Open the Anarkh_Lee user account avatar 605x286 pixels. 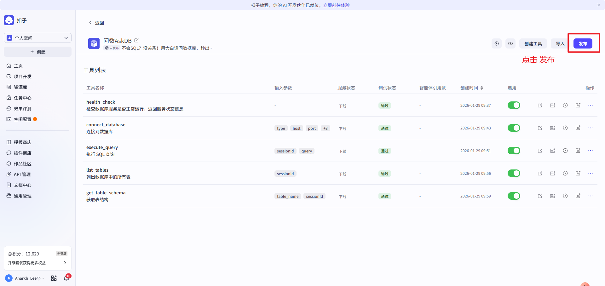[9, 278]
